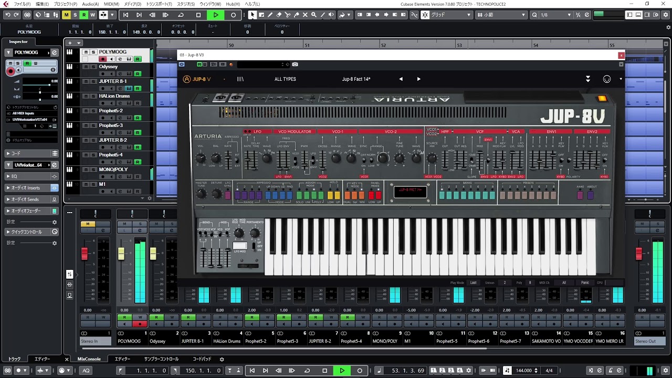This screenshot has height=378, width=672.
Task: Choose the Split scissors tool
Action: [288, 15]
